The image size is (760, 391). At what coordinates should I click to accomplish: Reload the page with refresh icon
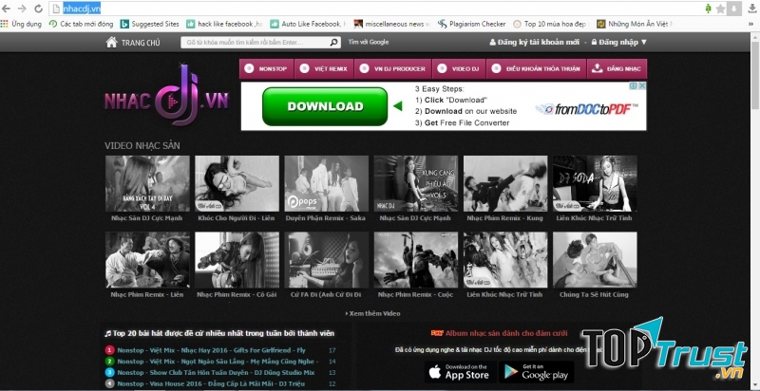38,9
